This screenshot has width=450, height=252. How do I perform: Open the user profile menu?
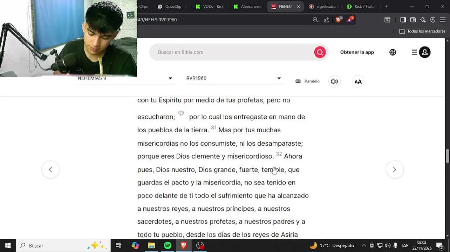pos(425,52)
